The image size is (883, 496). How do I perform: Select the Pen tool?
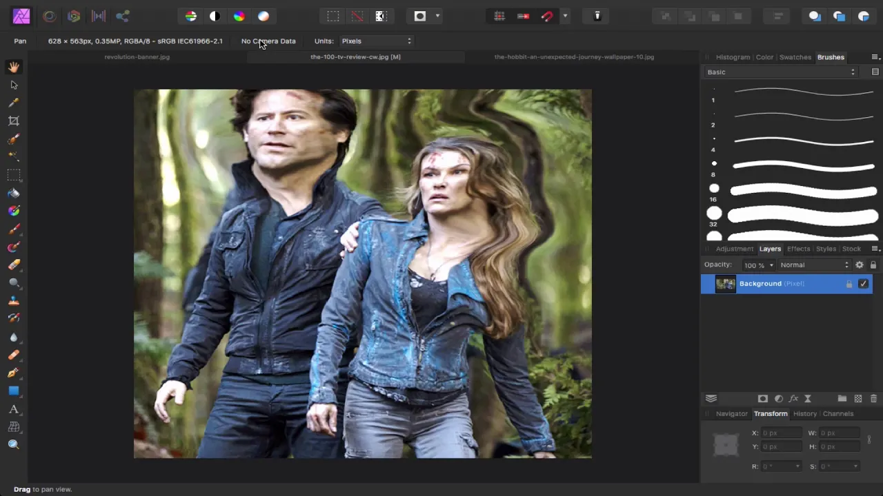(14, 373)
